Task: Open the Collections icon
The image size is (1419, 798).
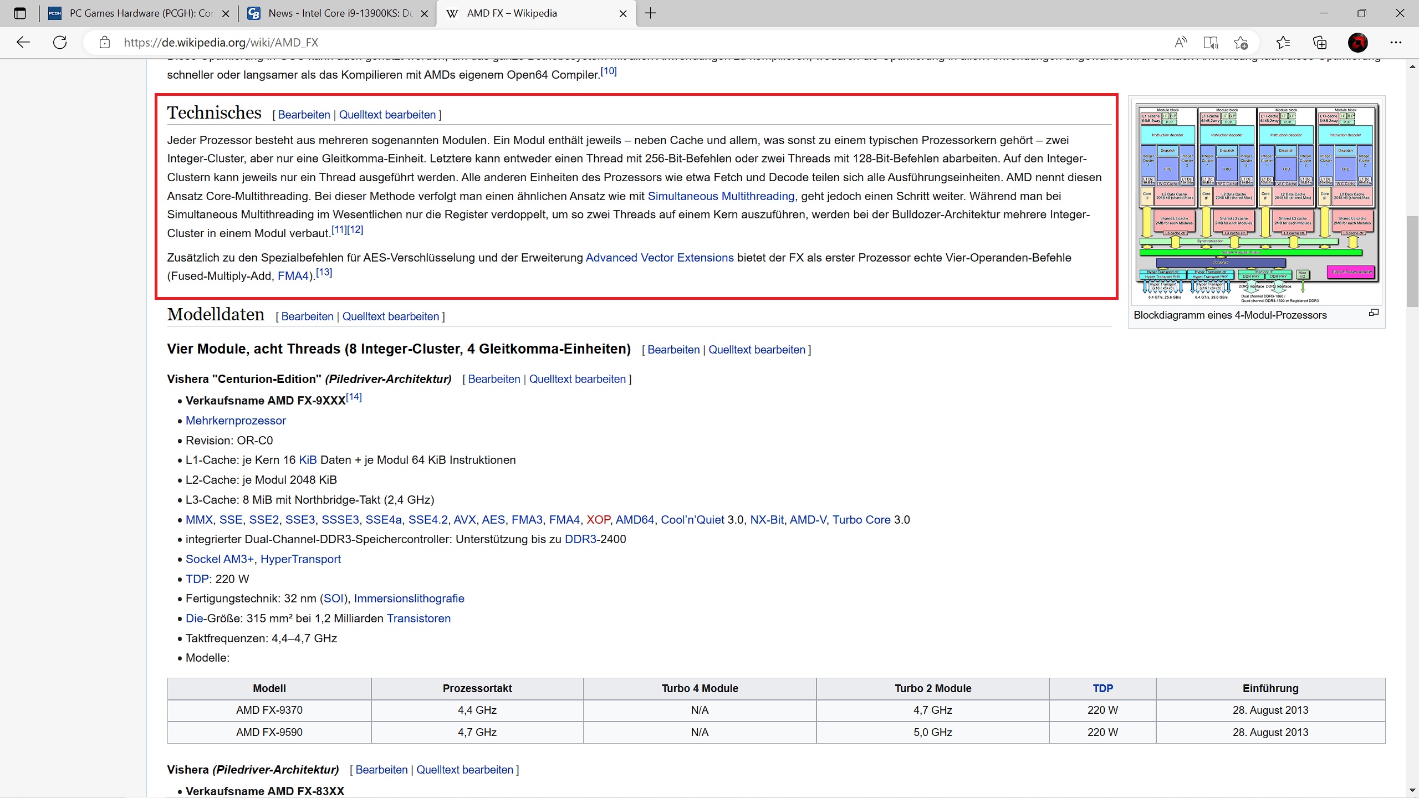Action: tap(1320, 42)
